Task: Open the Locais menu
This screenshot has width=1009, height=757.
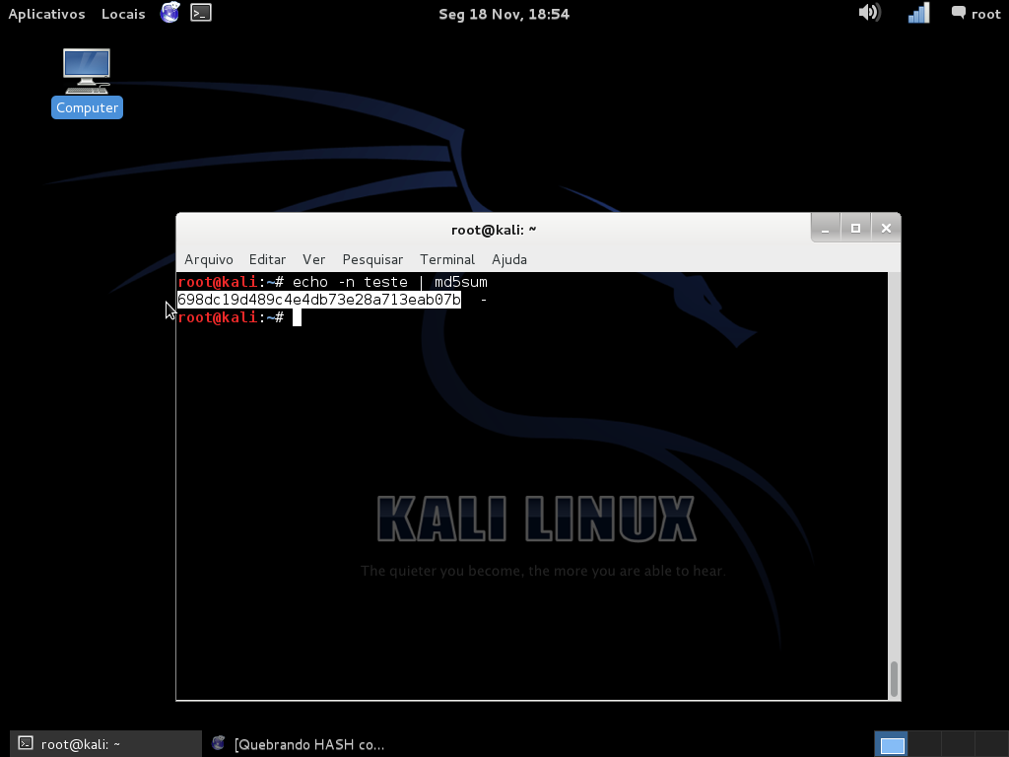Action: tap(123, 14)
